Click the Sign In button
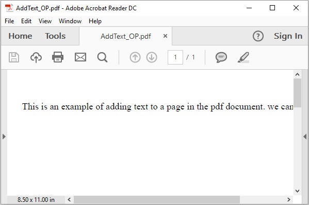This screenshot has width=309, height=205. click(288, 36)
